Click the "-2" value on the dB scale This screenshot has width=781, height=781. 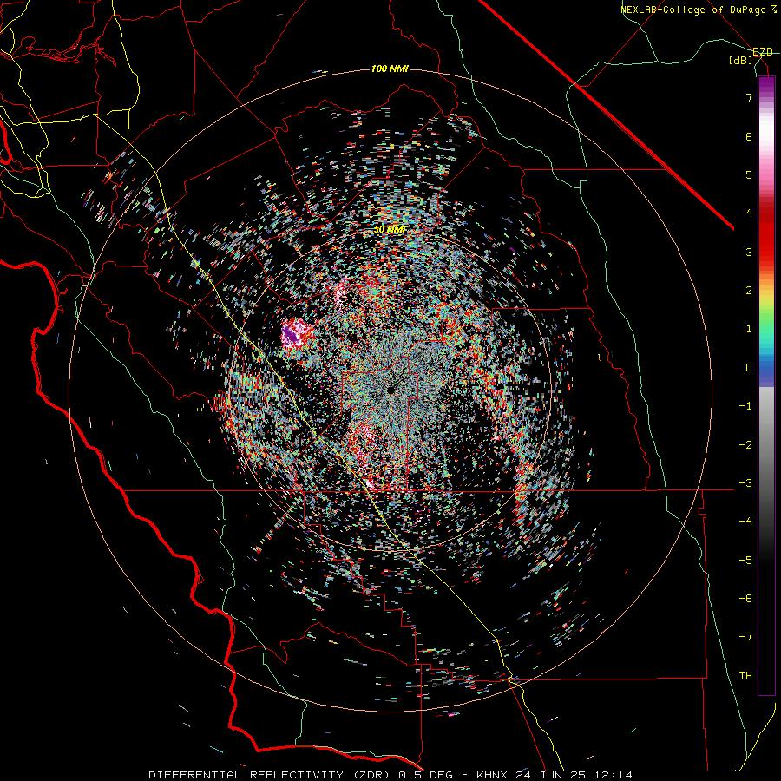745,445
